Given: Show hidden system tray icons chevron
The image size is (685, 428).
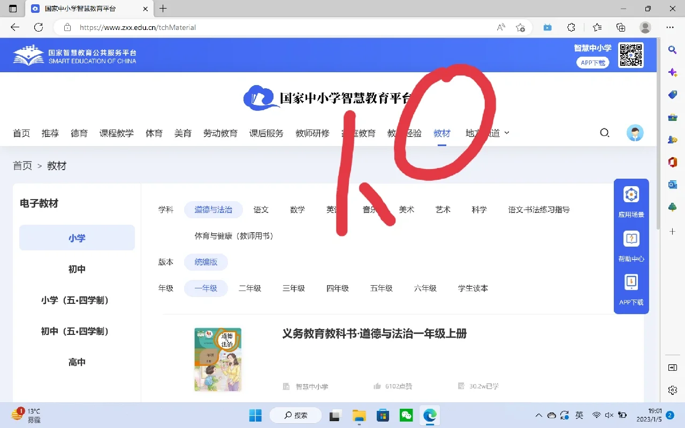Looking at the screenshot, I should tap(539, 415).
